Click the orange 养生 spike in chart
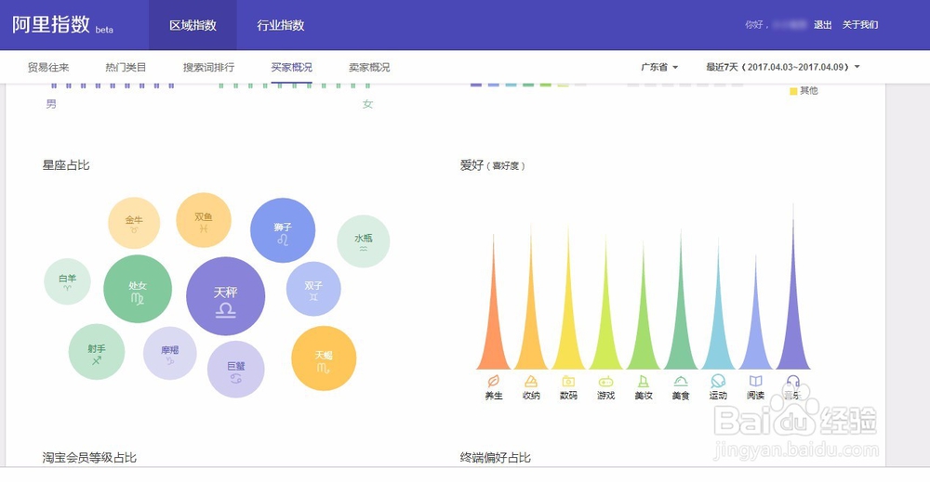930x482 pixels. 494,332
